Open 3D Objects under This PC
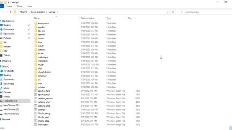This screenshot has width=232, height=130. coord(9,71)
